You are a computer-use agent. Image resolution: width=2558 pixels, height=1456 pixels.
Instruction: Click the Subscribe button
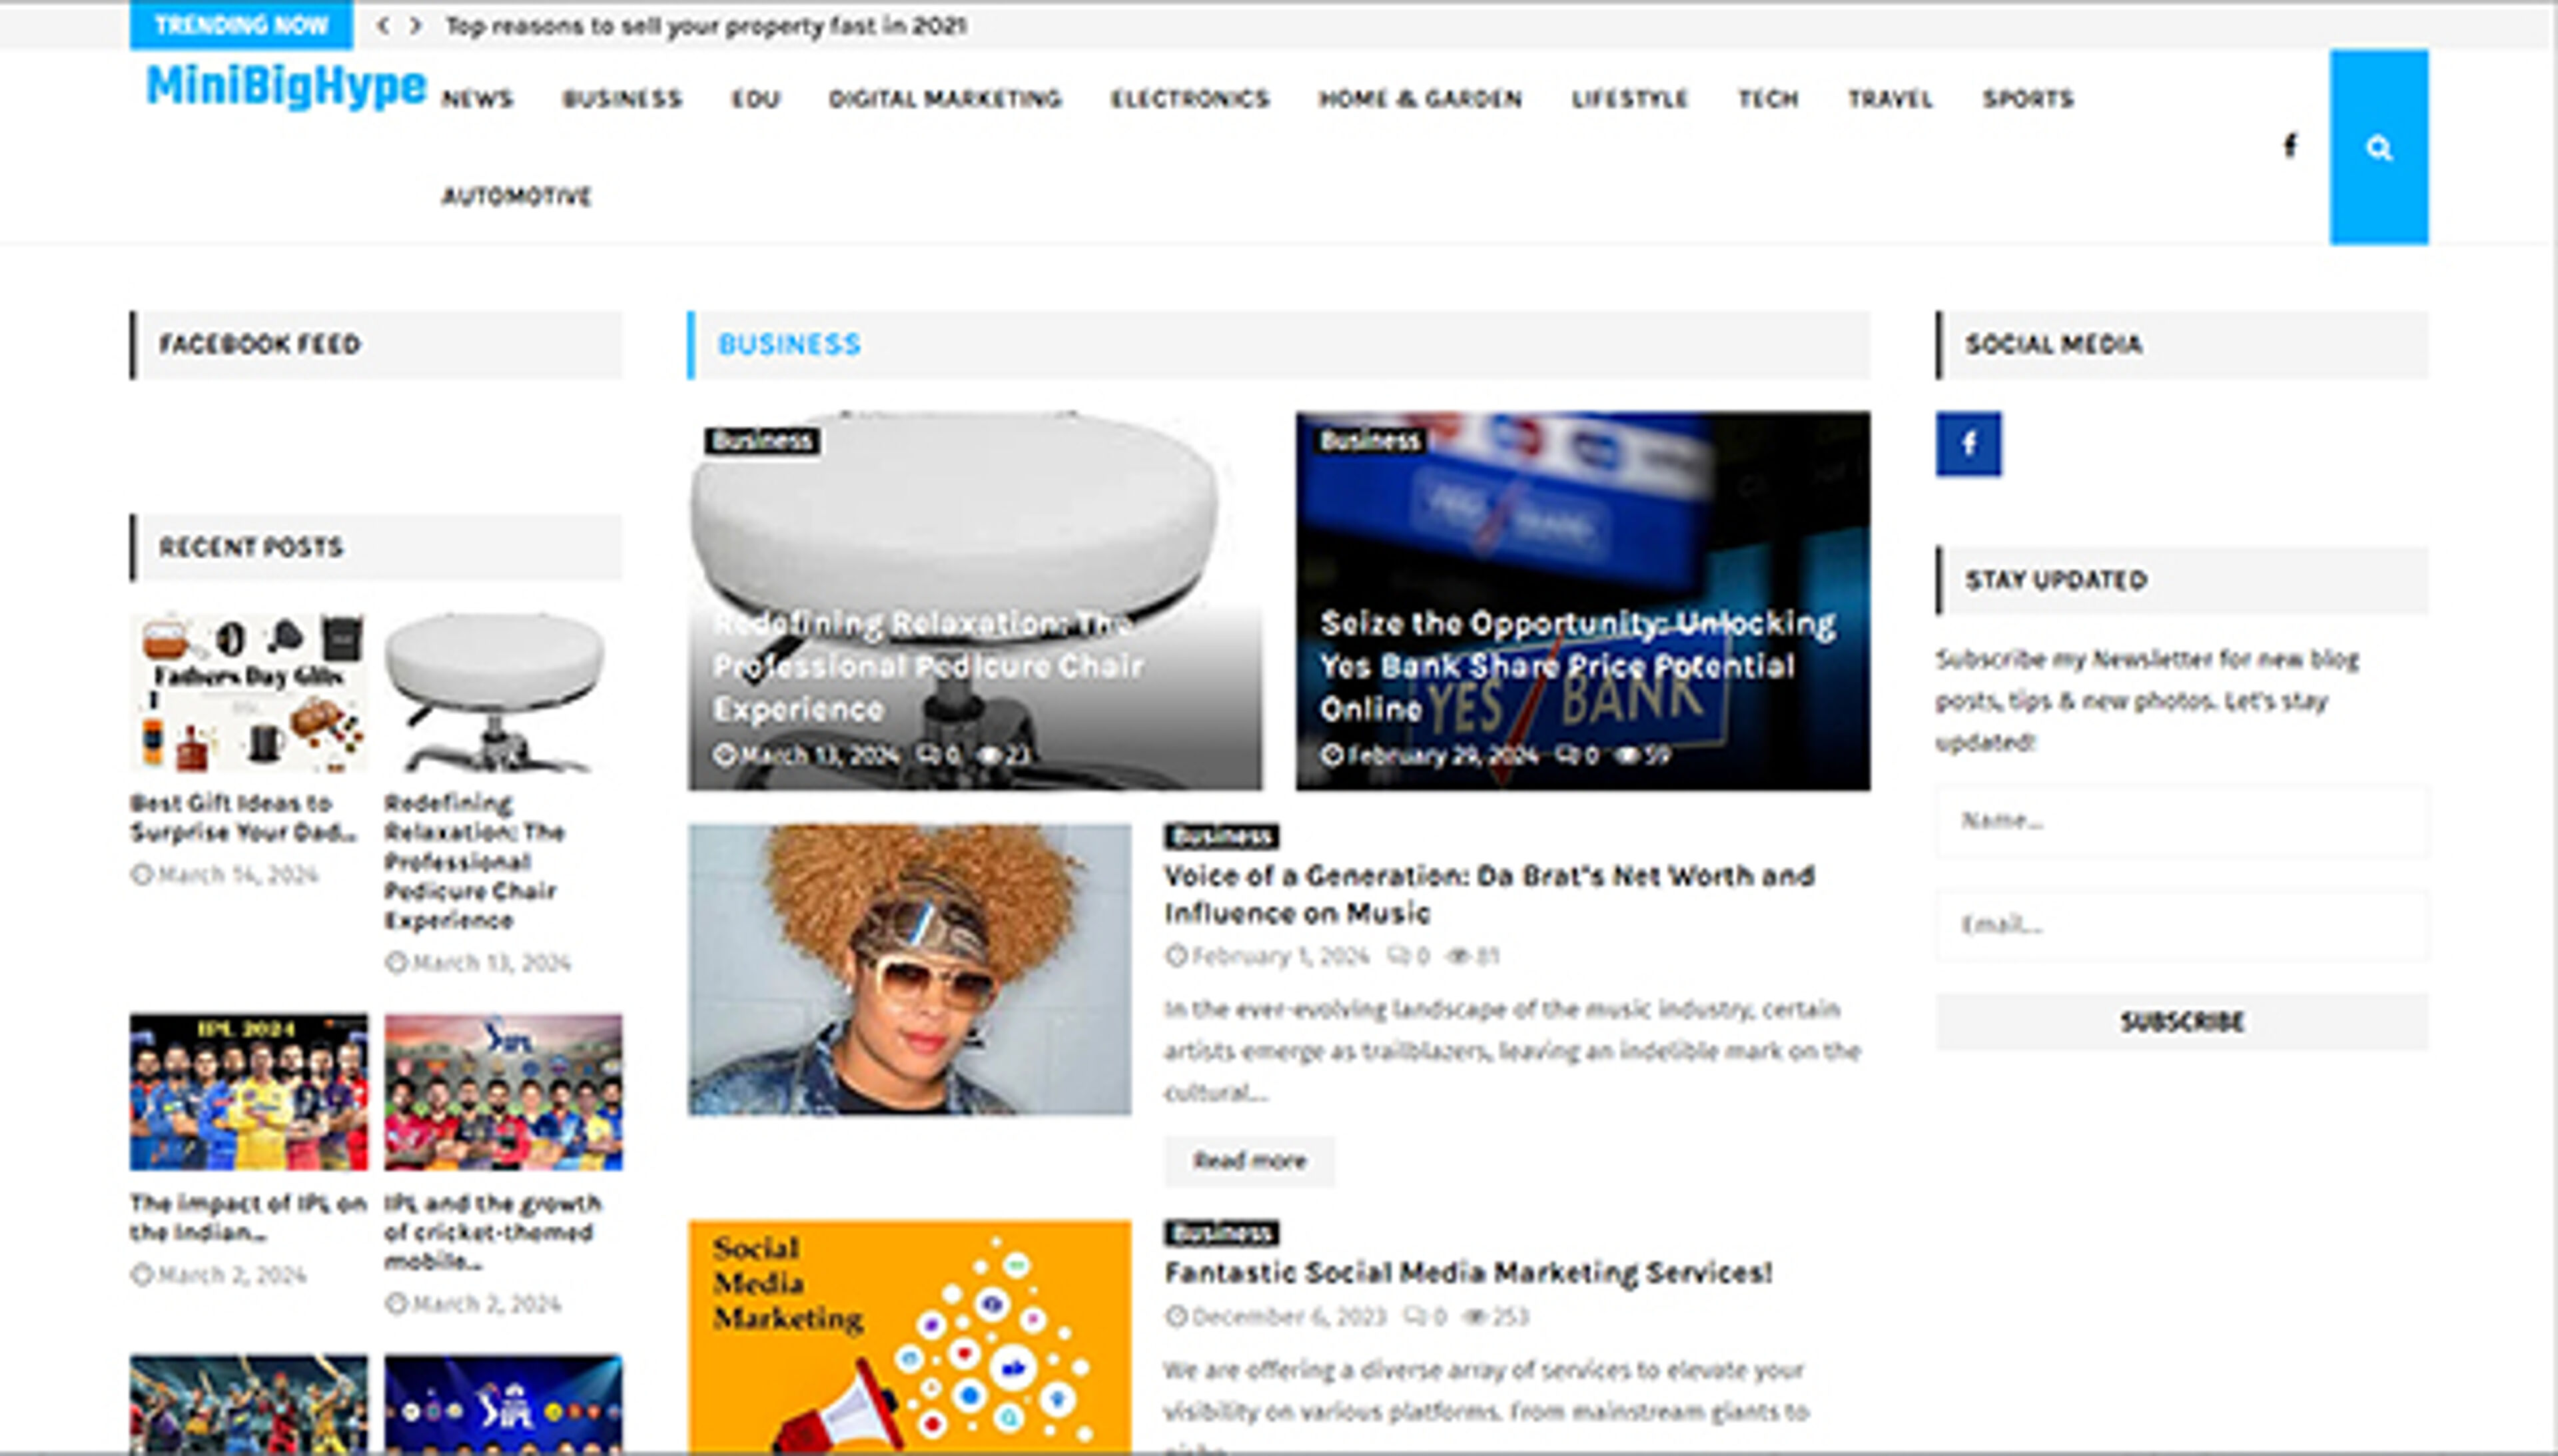pos(2181,1021)
